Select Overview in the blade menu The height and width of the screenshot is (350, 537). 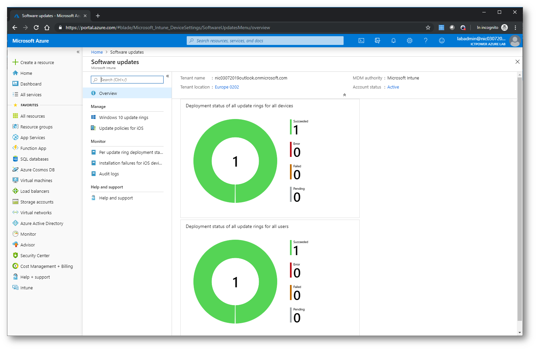[127, 93]
